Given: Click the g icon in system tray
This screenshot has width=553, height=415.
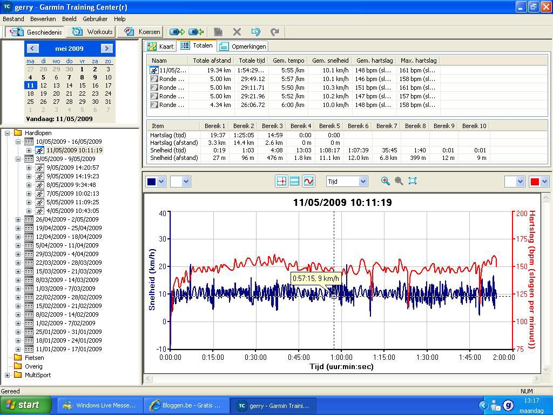Looking at the screenshot, I should (508, 405).
